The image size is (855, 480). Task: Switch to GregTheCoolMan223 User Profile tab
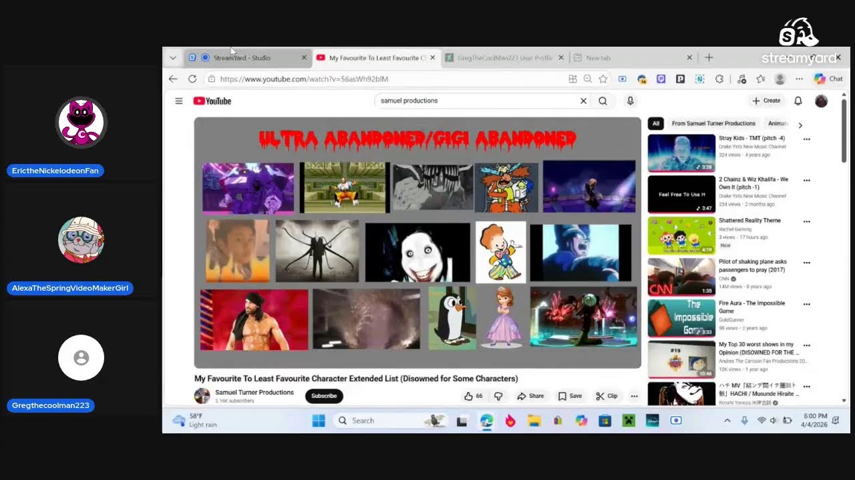504,58
